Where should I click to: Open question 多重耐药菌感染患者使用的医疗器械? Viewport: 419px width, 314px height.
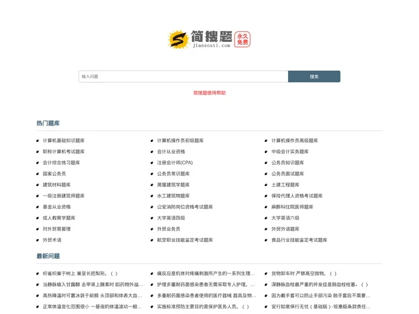tap(206, 295)
